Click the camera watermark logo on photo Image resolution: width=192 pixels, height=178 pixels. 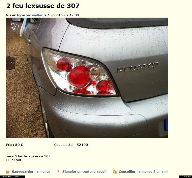coord(15,26)
